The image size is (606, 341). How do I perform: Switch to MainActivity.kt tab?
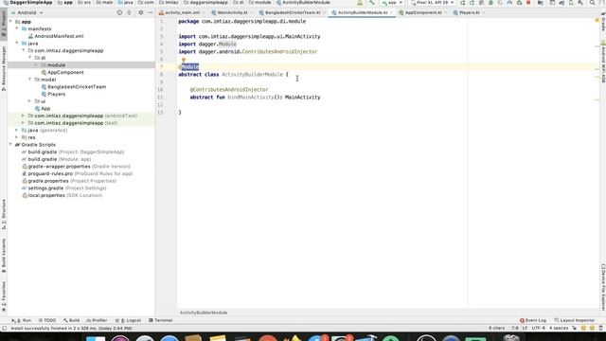tap(232, 12)
